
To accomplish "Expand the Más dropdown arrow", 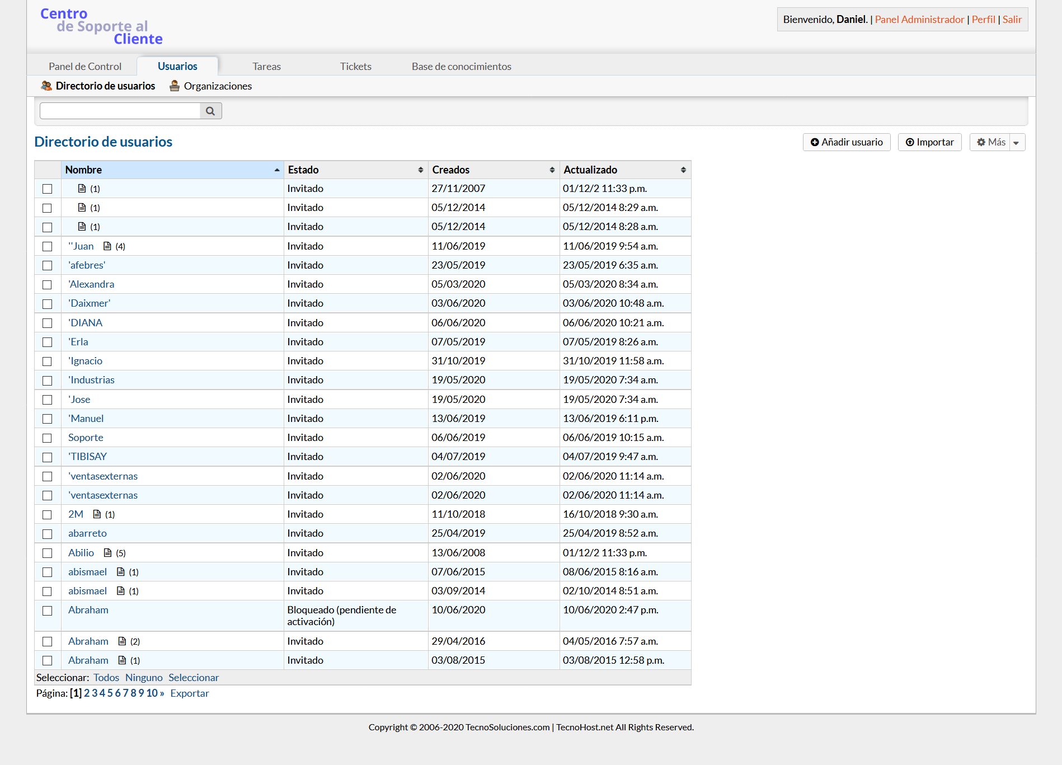I will click(x=1016, y=143).
